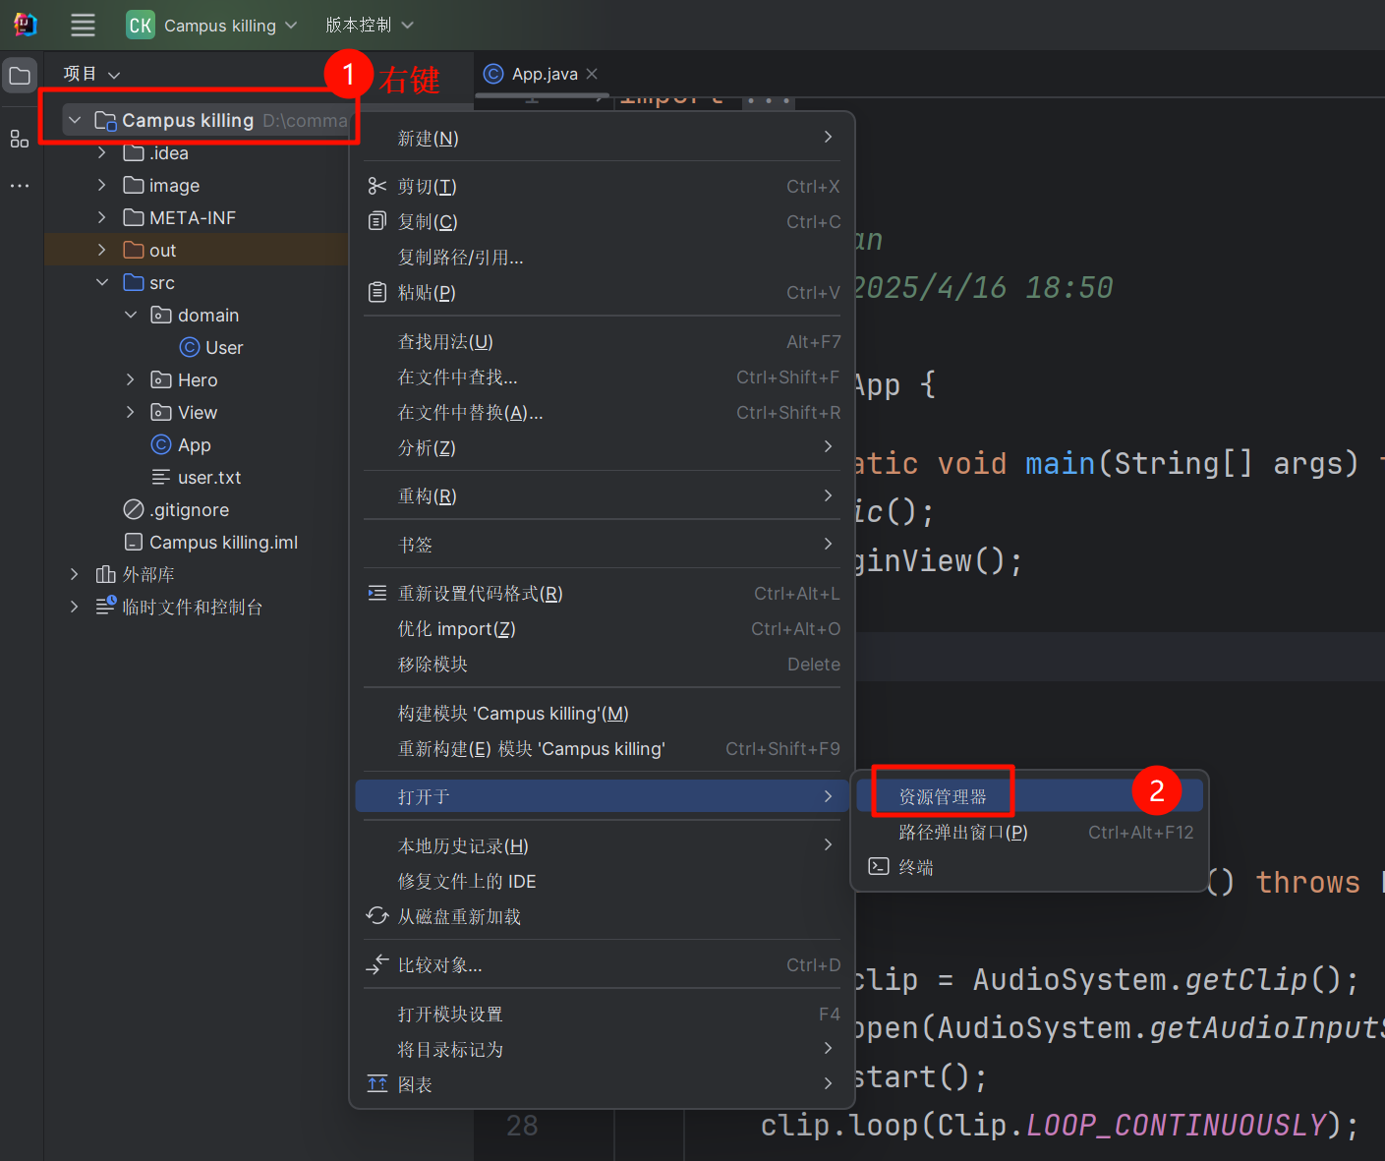Expand the .idea folder
Image resolution: width=1385 pixels, height=1161 pixels.
click(x=102, y=153)
